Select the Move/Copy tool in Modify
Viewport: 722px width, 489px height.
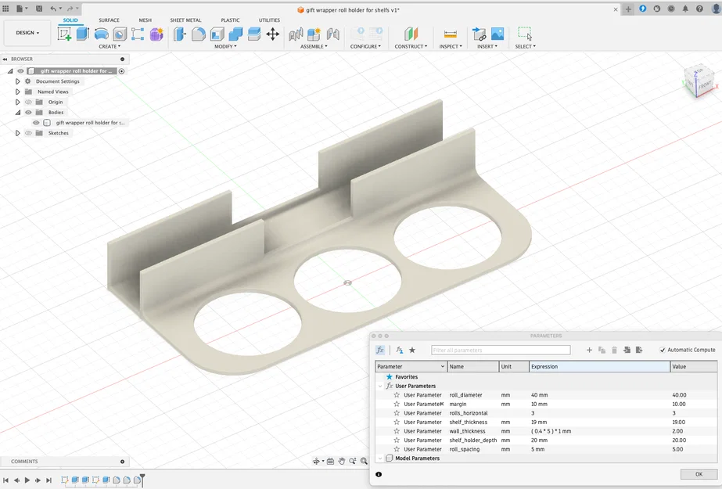273,34
